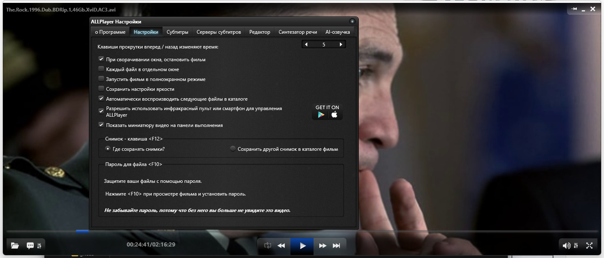Click the 'Нажмите <F10>' instruction text

(x=176, y=193)
